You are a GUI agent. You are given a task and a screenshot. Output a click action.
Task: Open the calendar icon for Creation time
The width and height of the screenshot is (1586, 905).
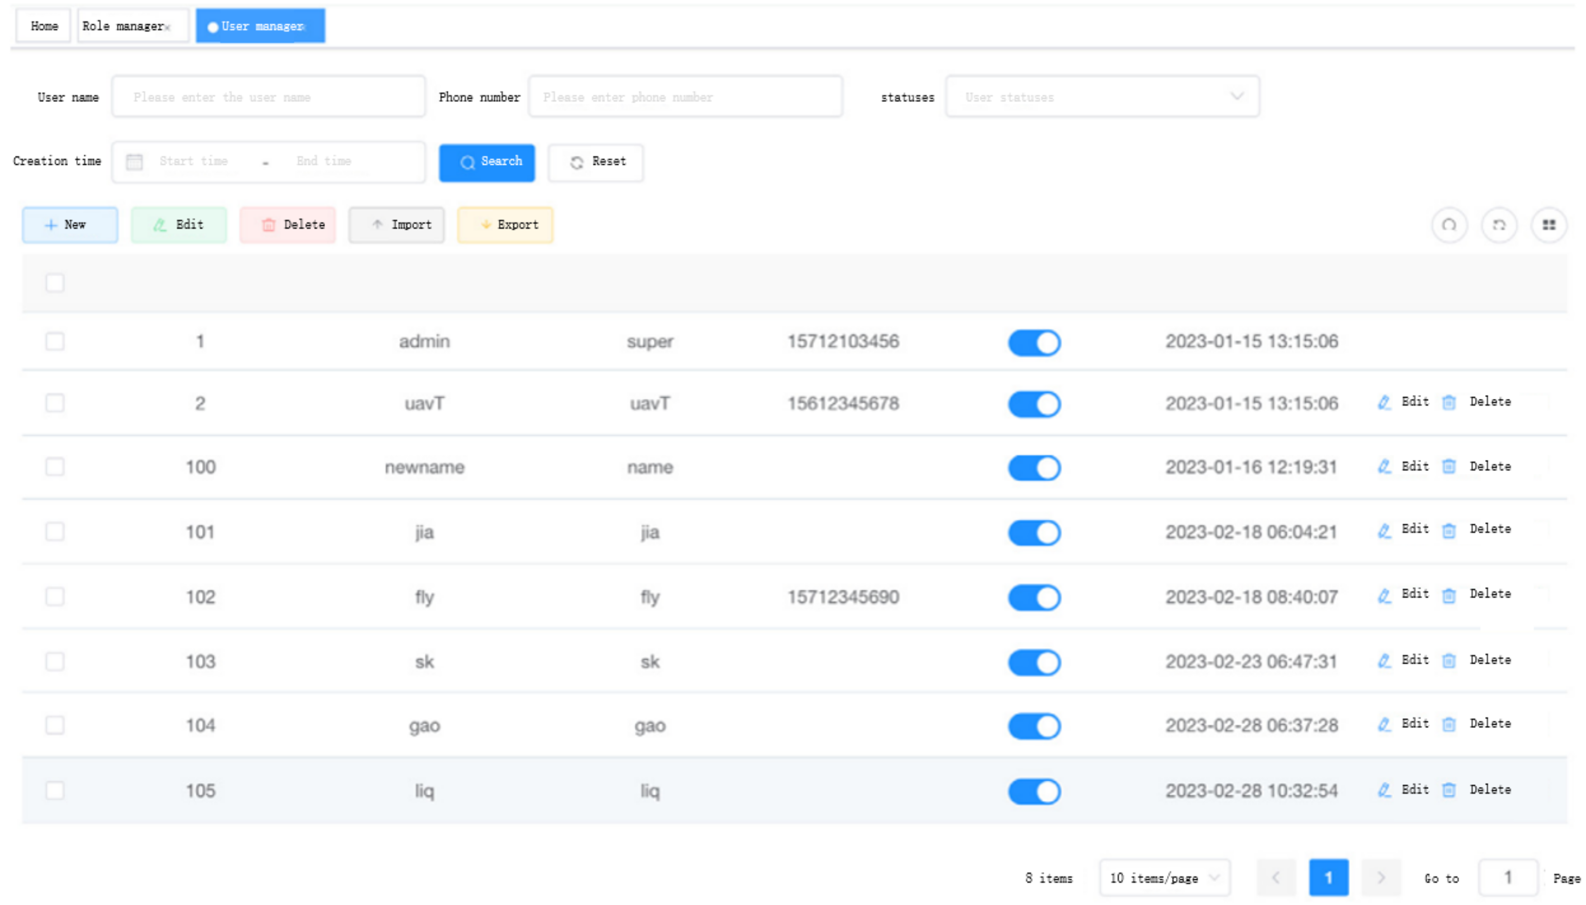point(134,161)
